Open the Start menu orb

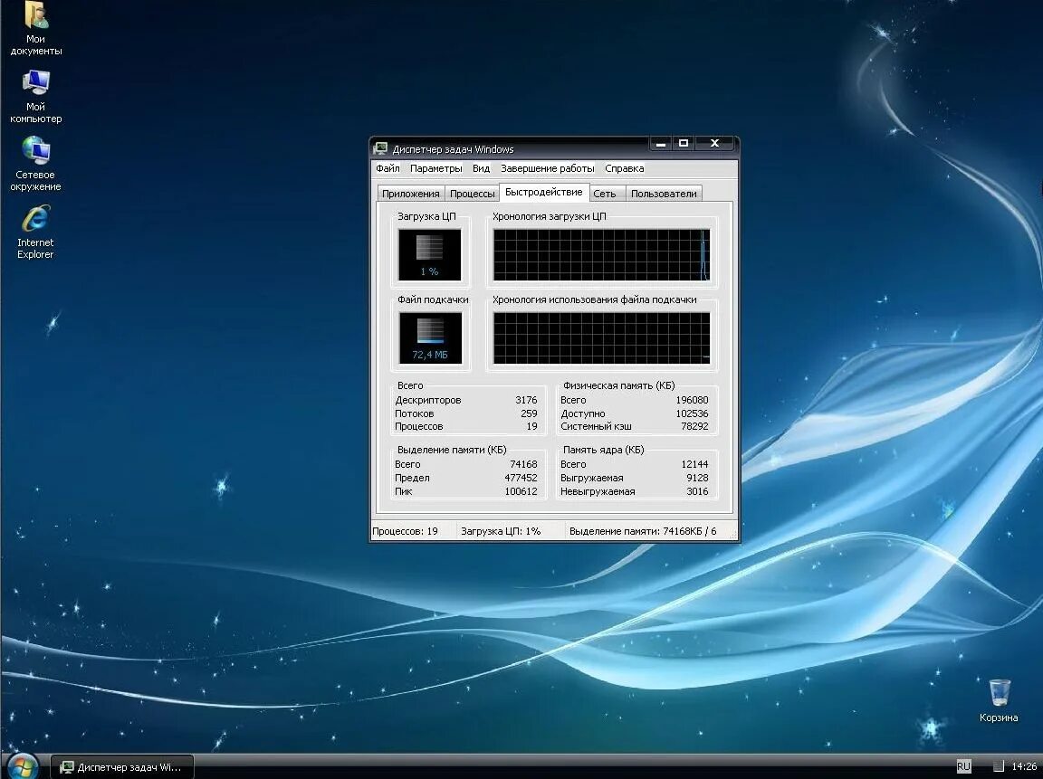point(22,767)
